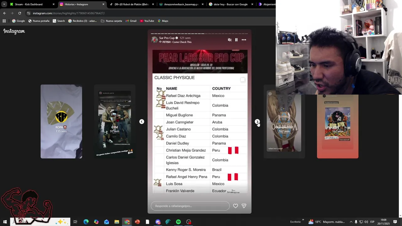Open the ROPA highlight thumbnail
This screenshot has width=402, height=226.
(61, 121)
